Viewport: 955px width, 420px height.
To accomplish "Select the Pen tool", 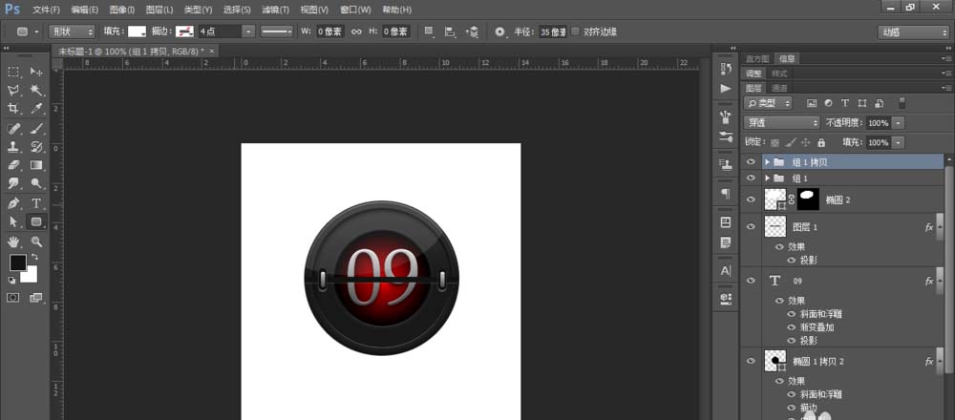I will click(x=13, y=203).
